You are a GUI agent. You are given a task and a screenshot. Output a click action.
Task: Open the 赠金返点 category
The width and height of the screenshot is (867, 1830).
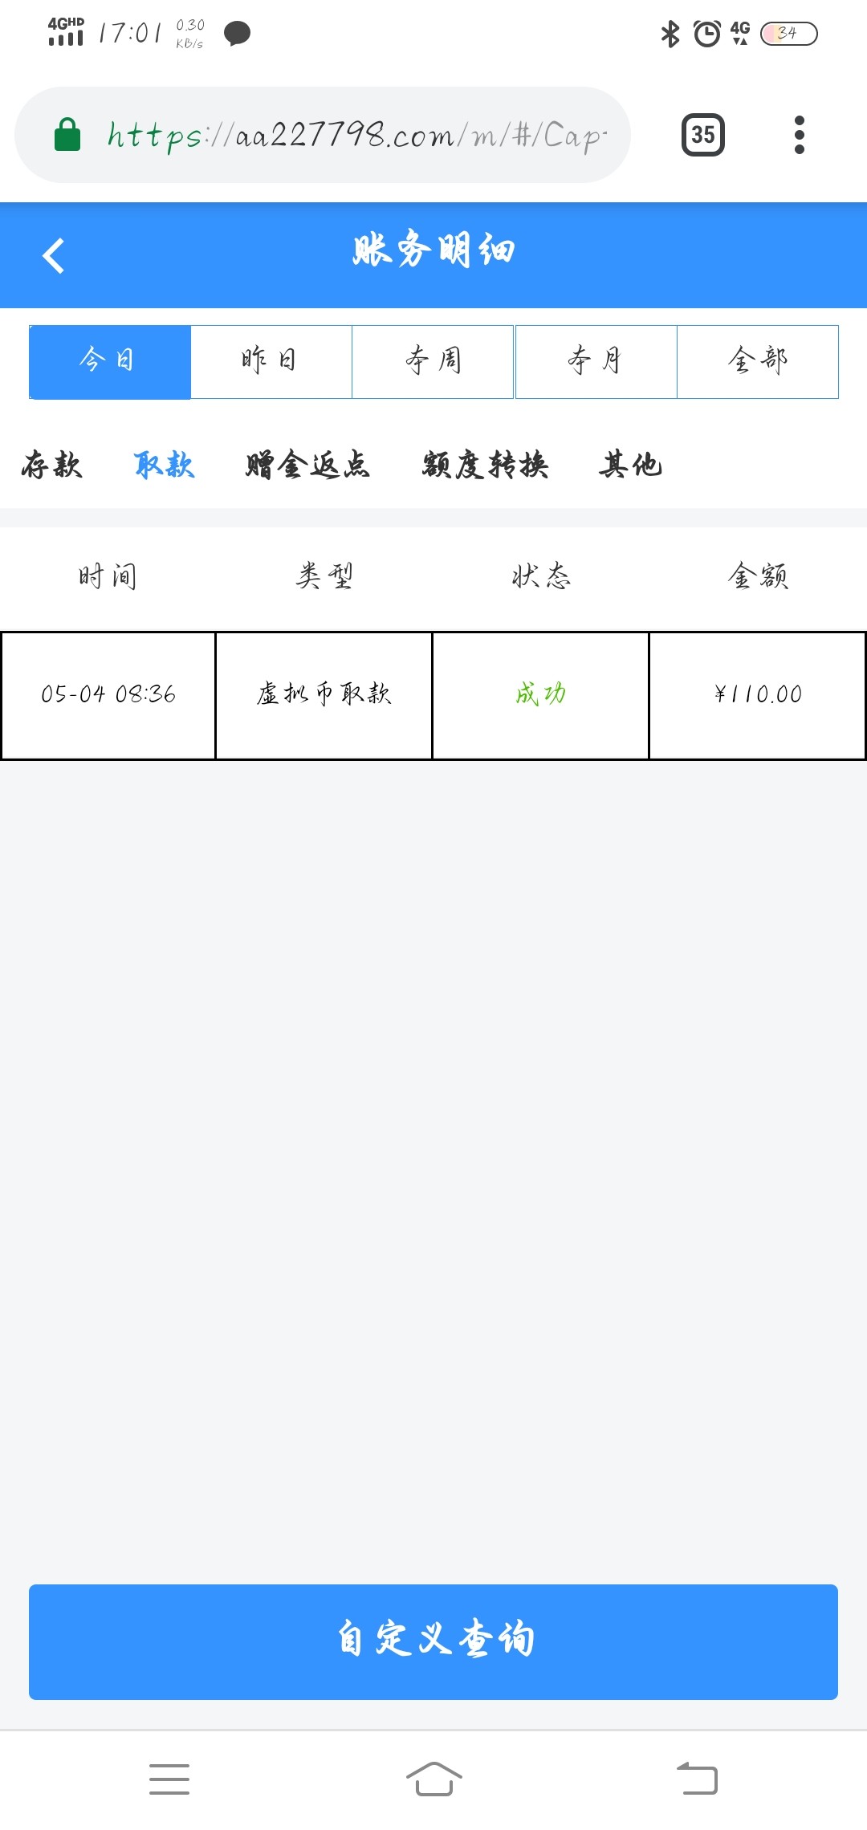click(x=307, y=465)
